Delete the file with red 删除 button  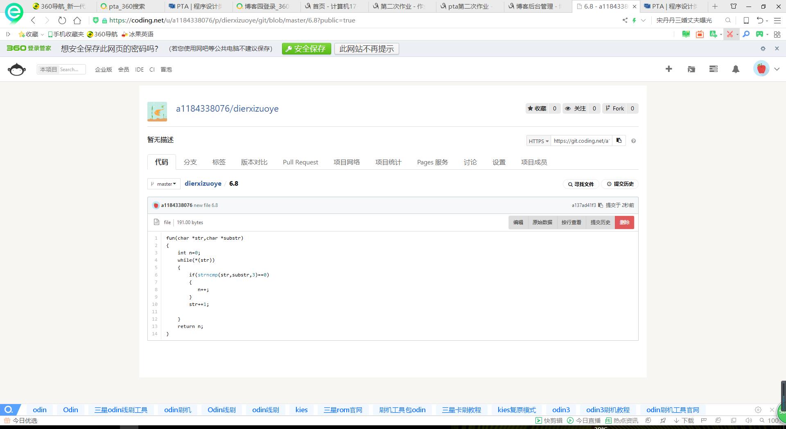coord(625,222)
